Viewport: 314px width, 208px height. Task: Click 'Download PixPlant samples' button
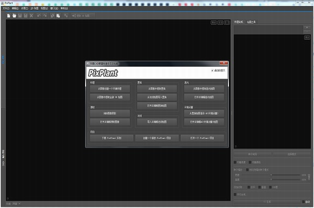click(111, 138)
